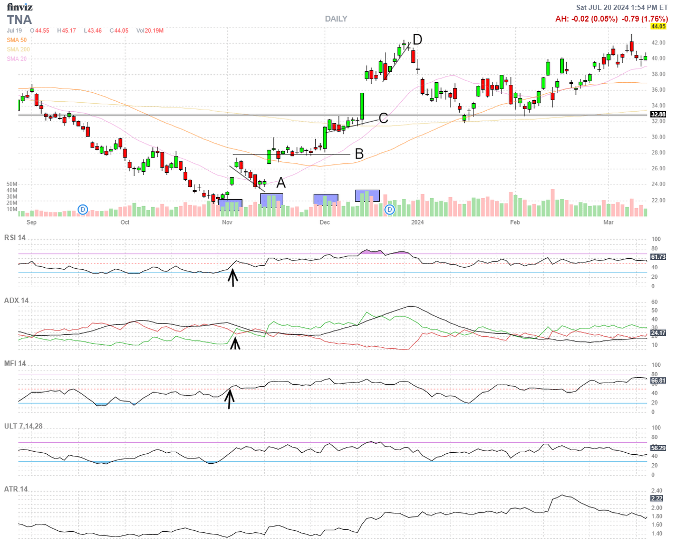
Task: Open the September dividend marker D
Action: click(x=83, y=210)
